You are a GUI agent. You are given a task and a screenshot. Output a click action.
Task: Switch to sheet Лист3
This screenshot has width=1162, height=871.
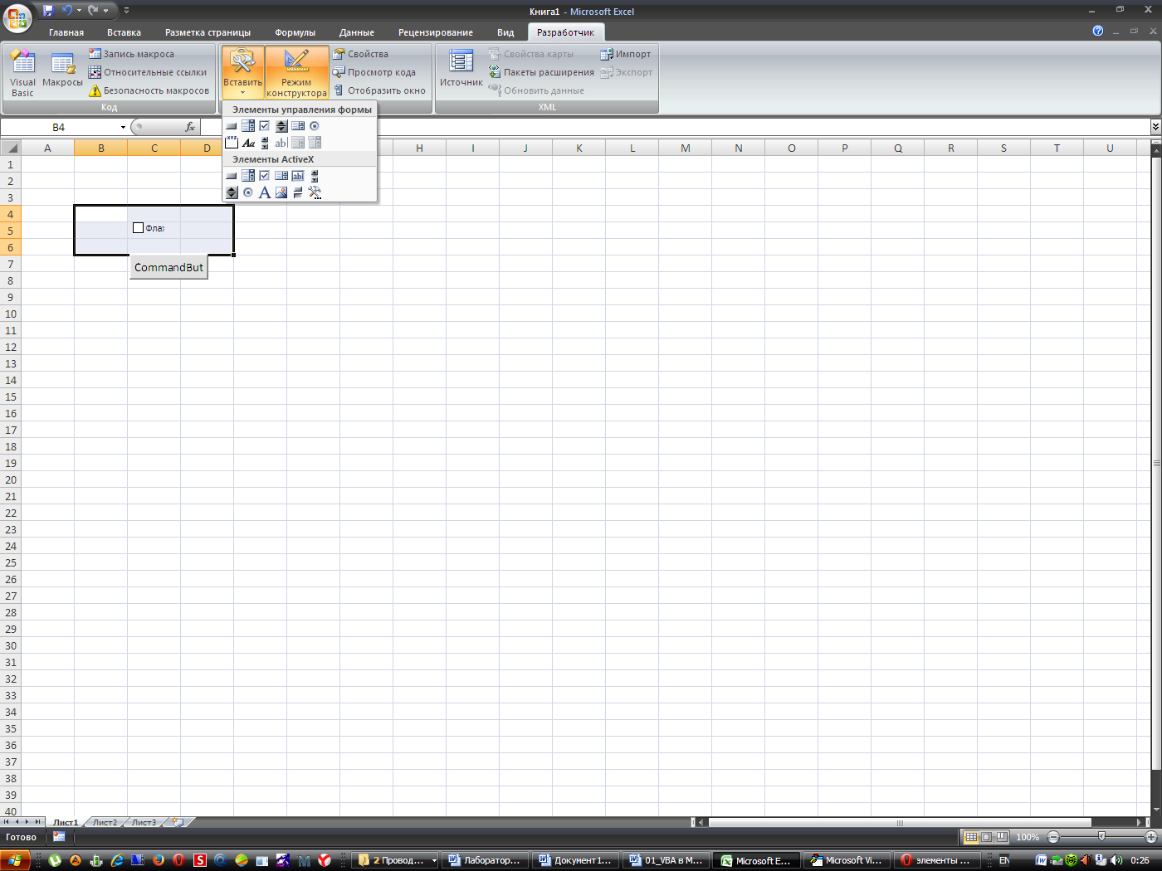pos(144,822)
